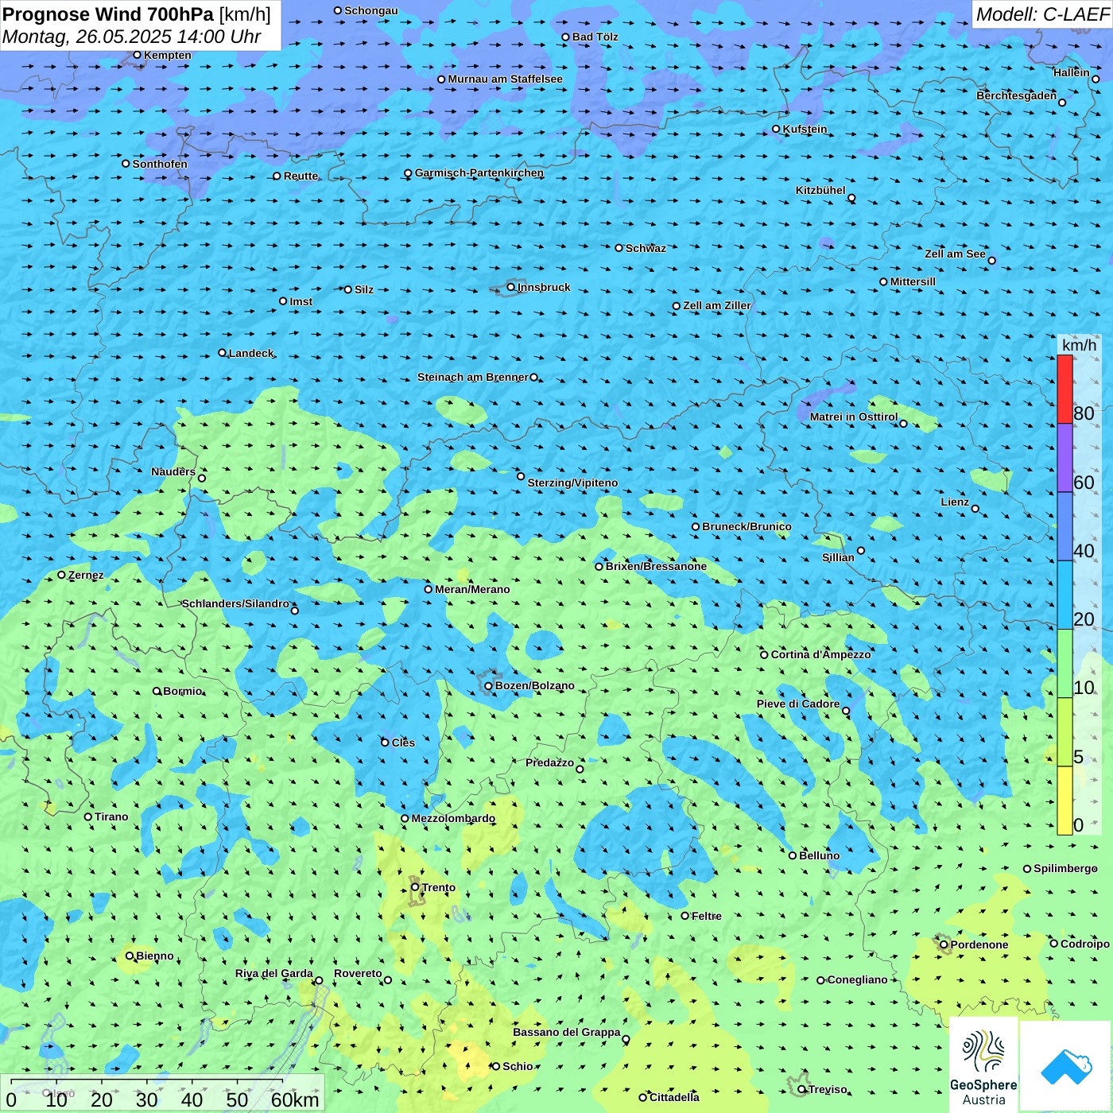Image resolution: width=1113 pixels, height=1113 pixels.
Task: Click the 'Schlanders/Silandro' label
Action: [235, 603]
